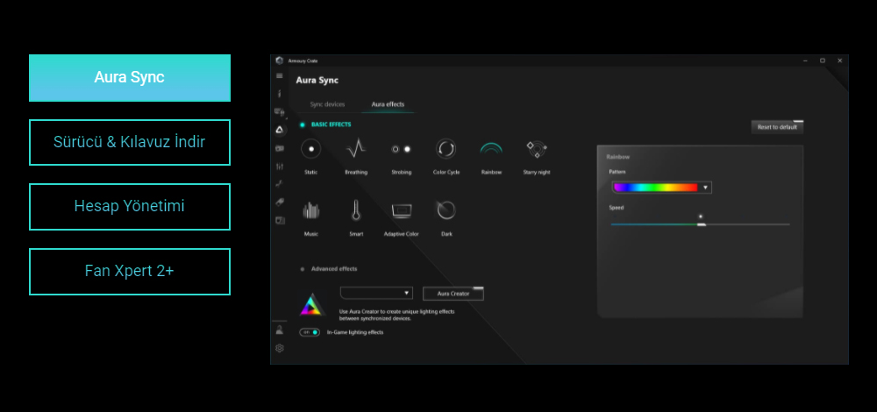The height and width of the screenshot is (412, 877).
Task: Pick the Strobing lighting effect
Action: tap(402, 149)
